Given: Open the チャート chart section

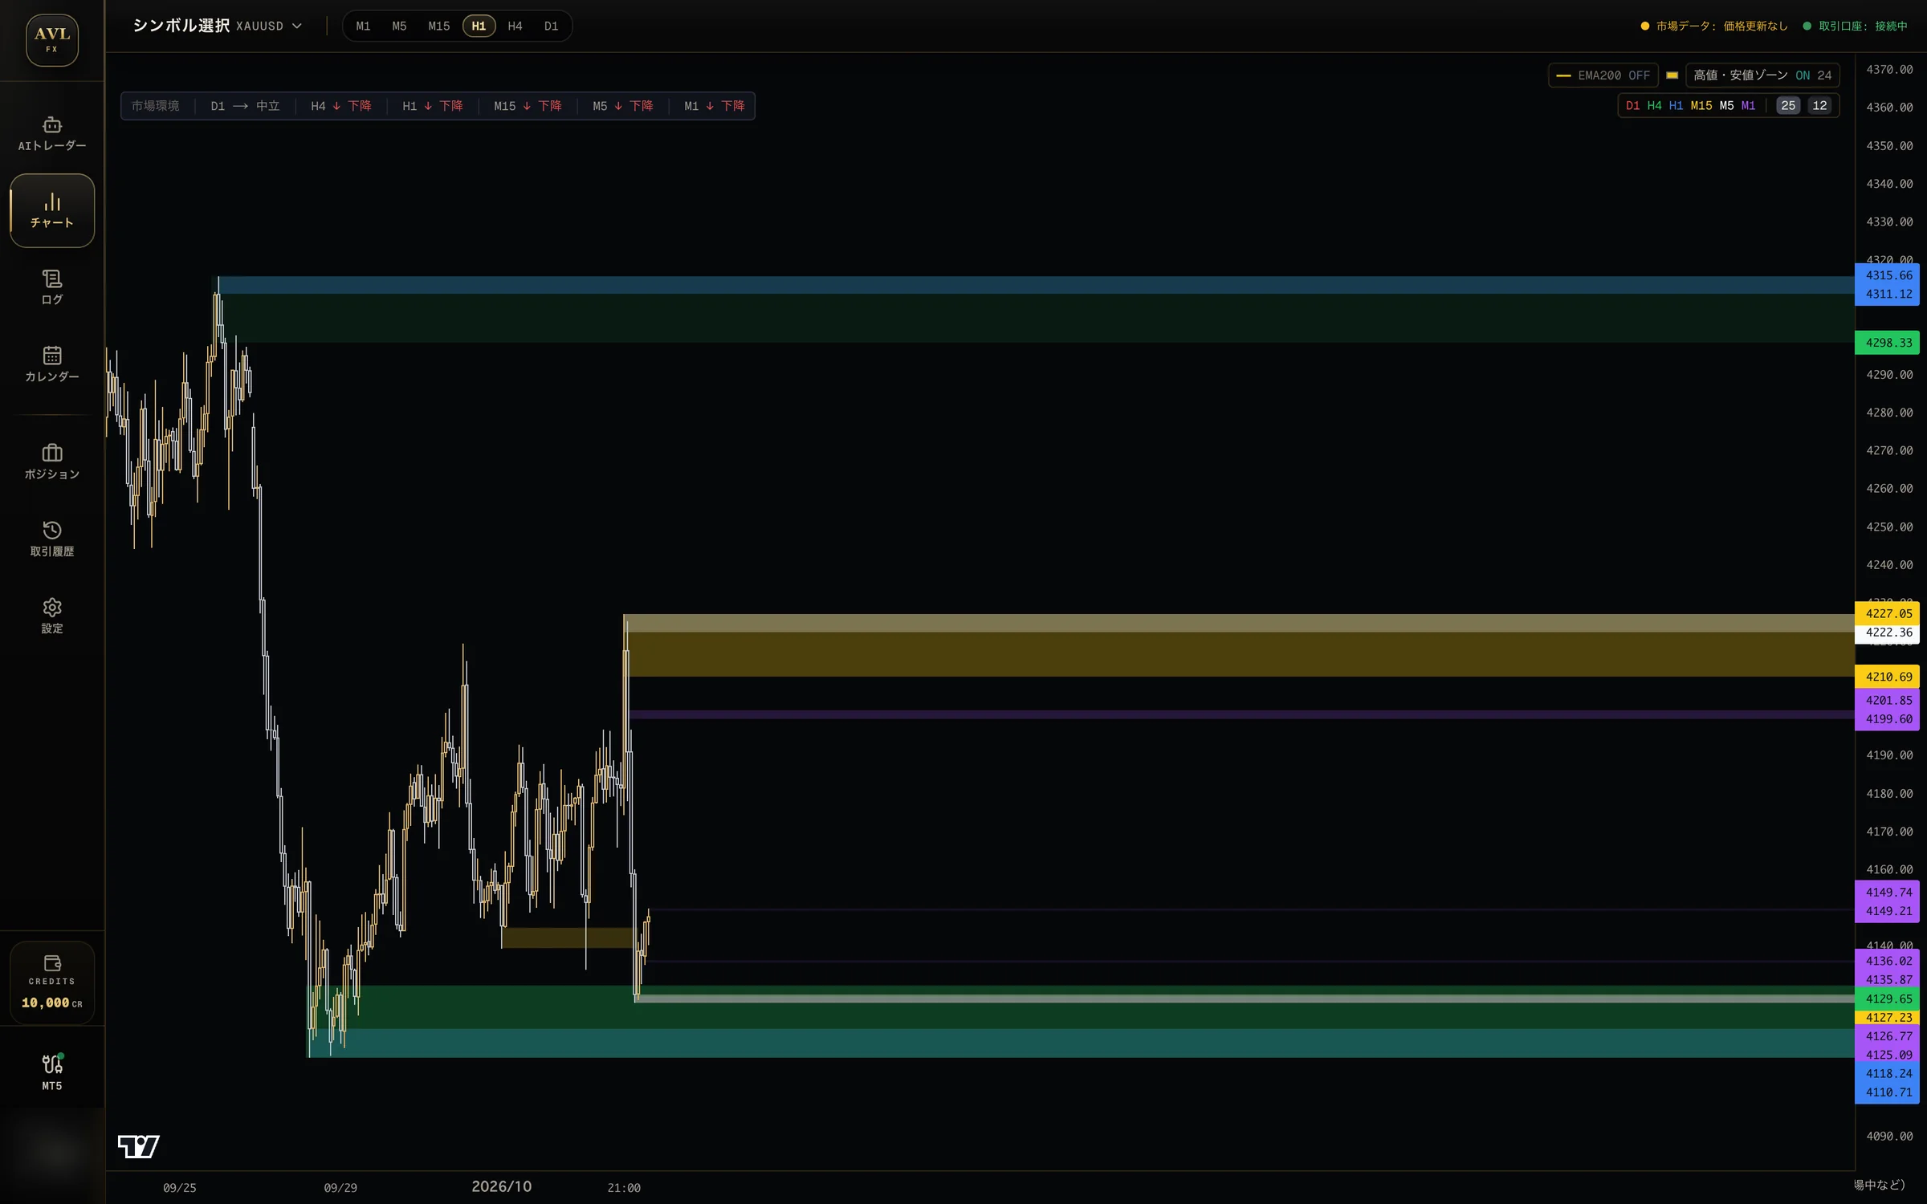Looking at the screenshot, I should click(52, 210).
